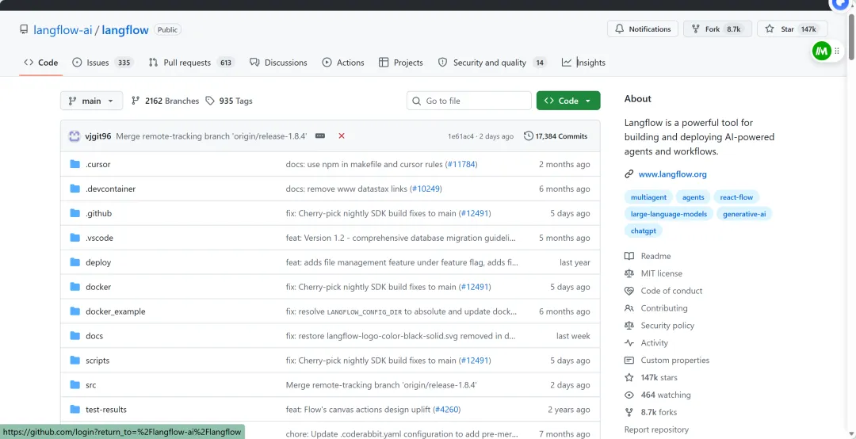Click the docker_example folder icon
Screen dimensions: 856x439
[x=75, y=311]
